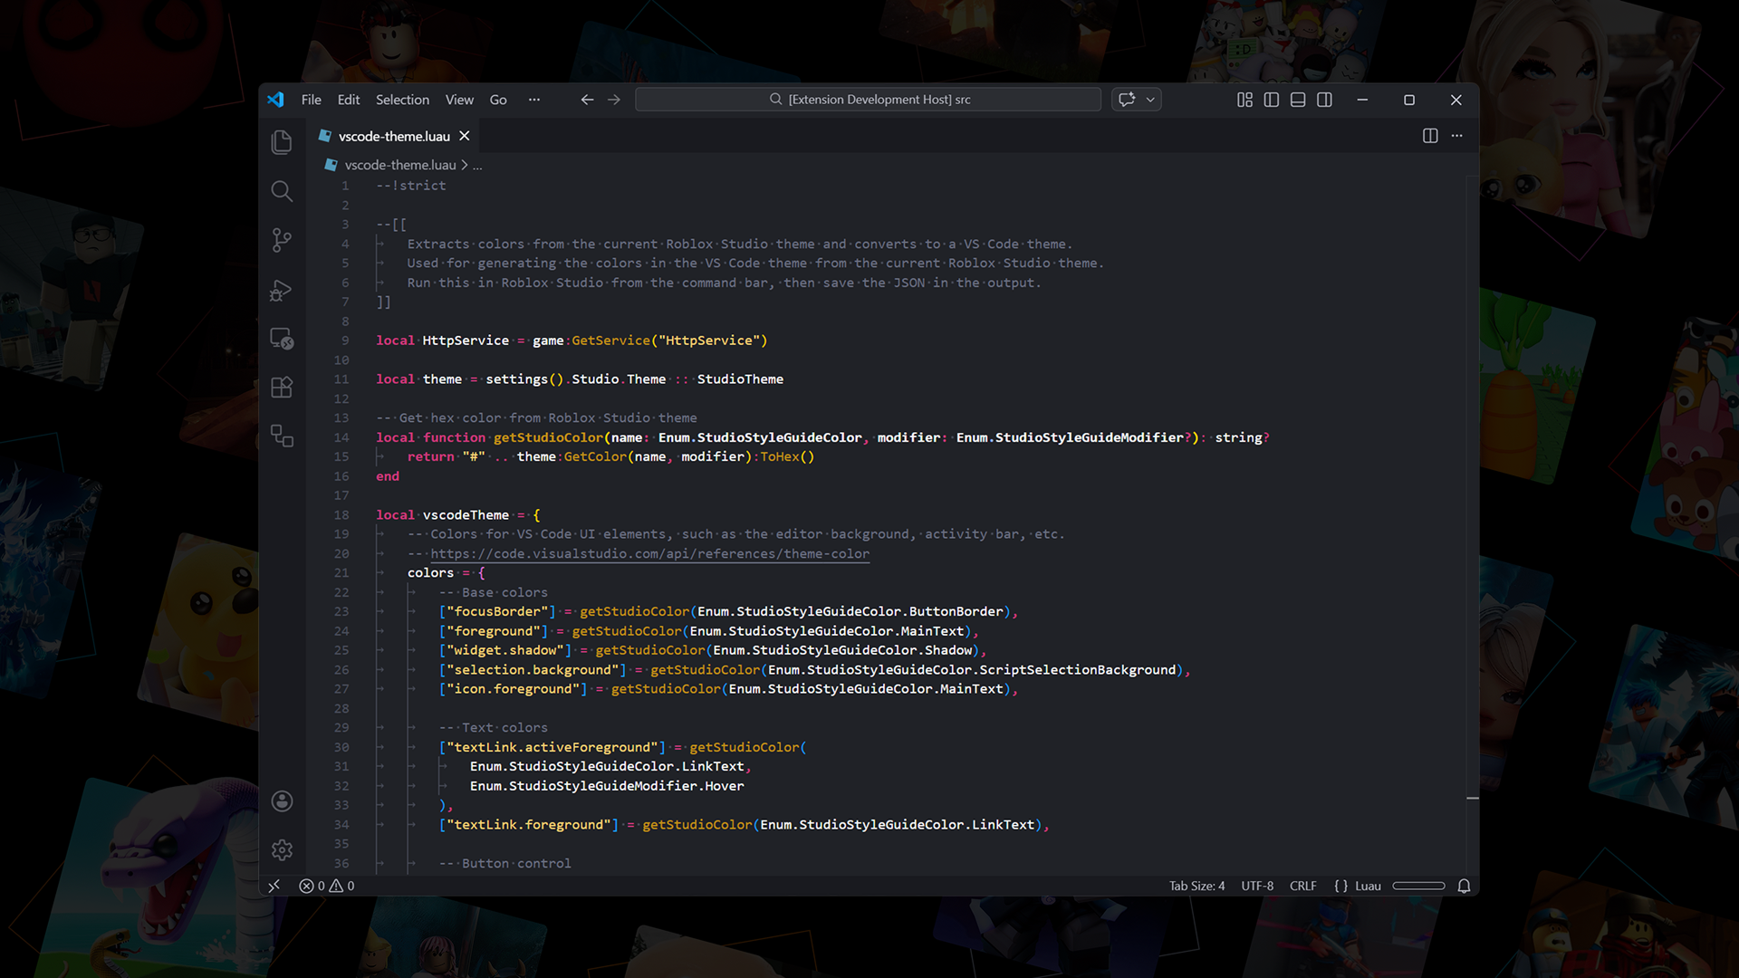1739x978 pixels.
Task: Open the Extensions view
Action: (281, 387)
